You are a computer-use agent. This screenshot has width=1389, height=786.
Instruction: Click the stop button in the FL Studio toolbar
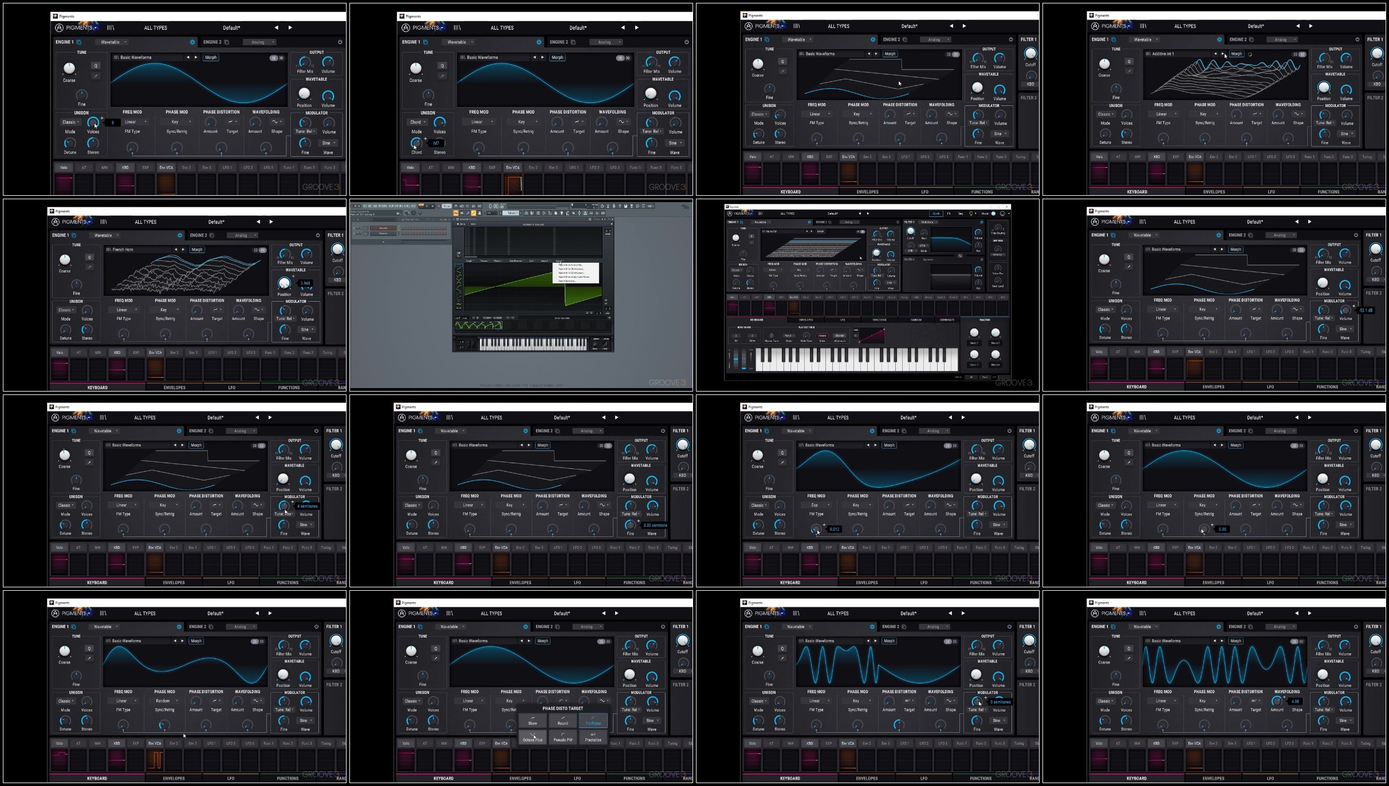tap(432, 206)
